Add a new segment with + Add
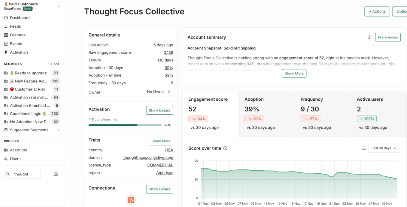 [55, 64]
